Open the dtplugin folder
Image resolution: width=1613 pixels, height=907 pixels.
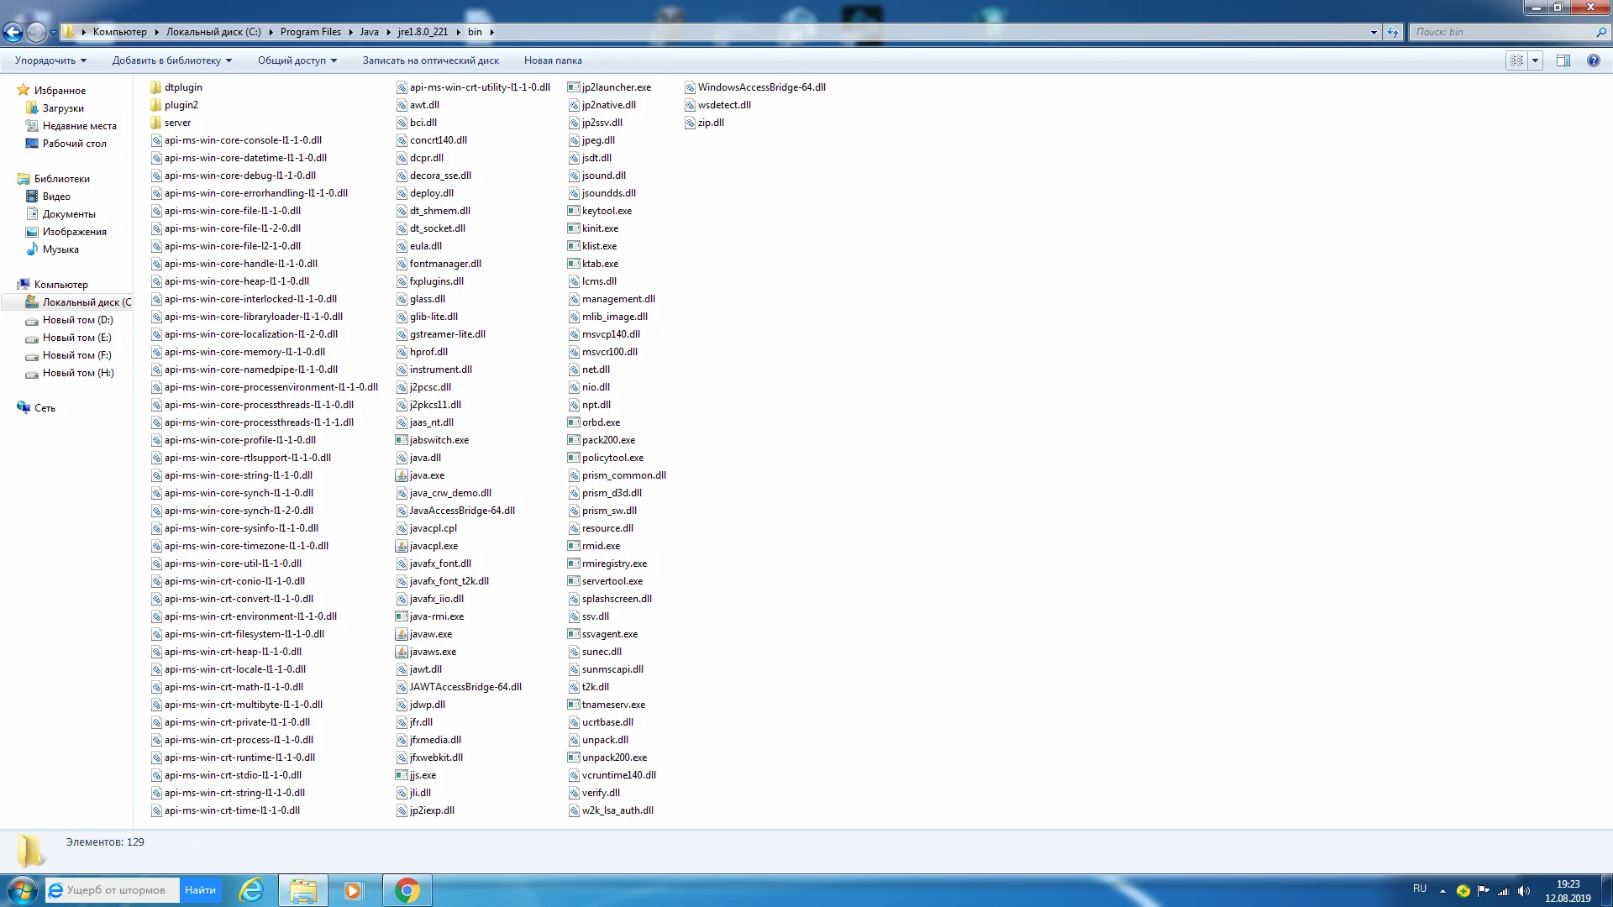coord(182,87)
